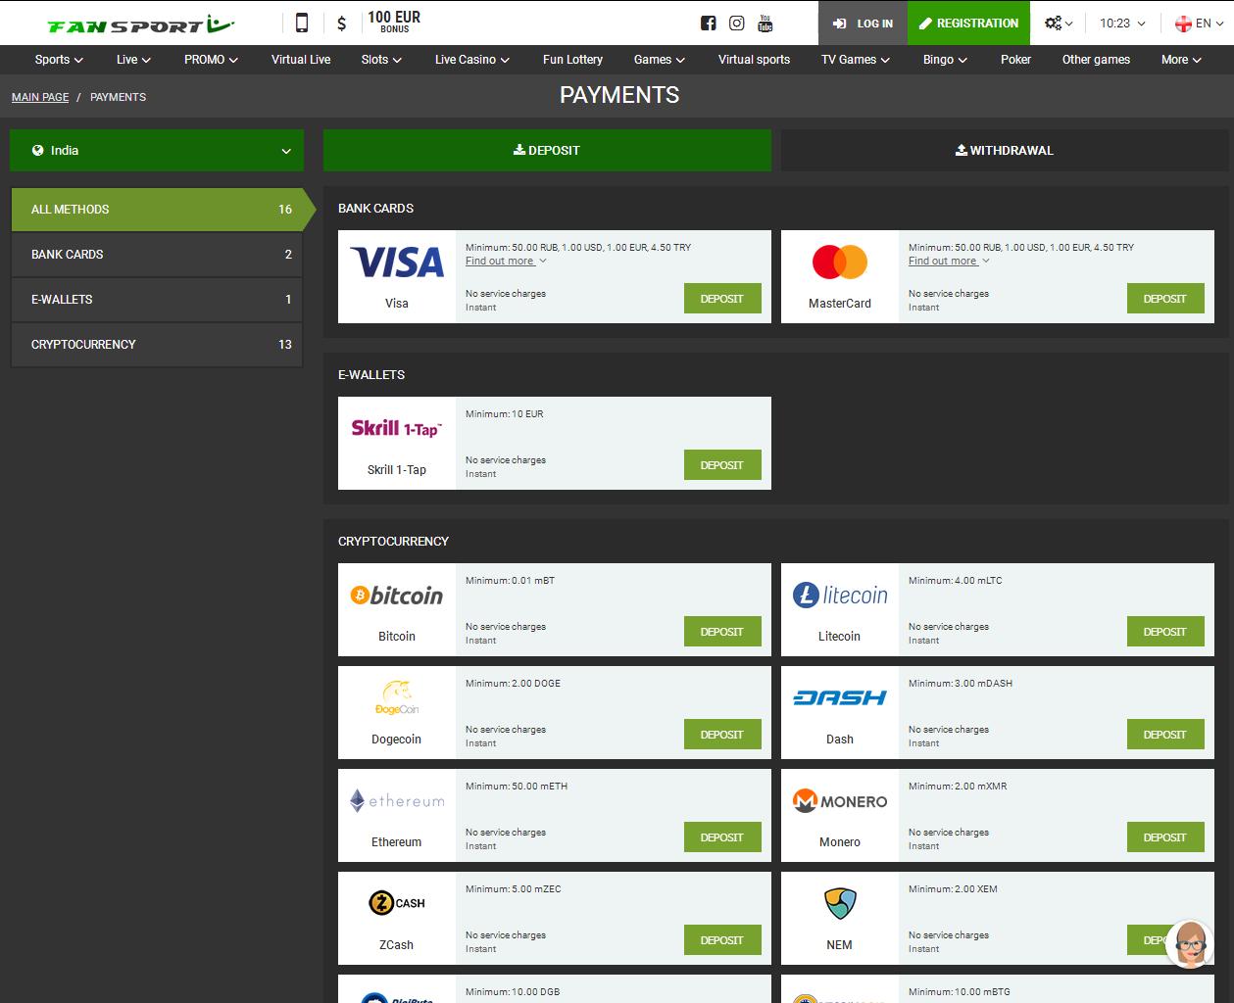Select Cryptocurrency filter
Viewport: 1234px width, 1003px height.
pos(157,345)
